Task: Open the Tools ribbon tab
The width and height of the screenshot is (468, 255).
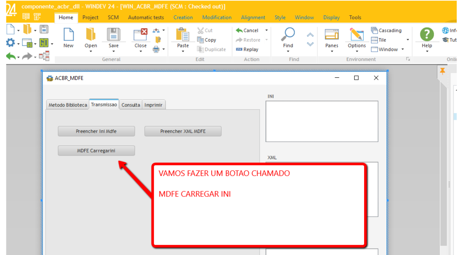Action: coord(355,17)
